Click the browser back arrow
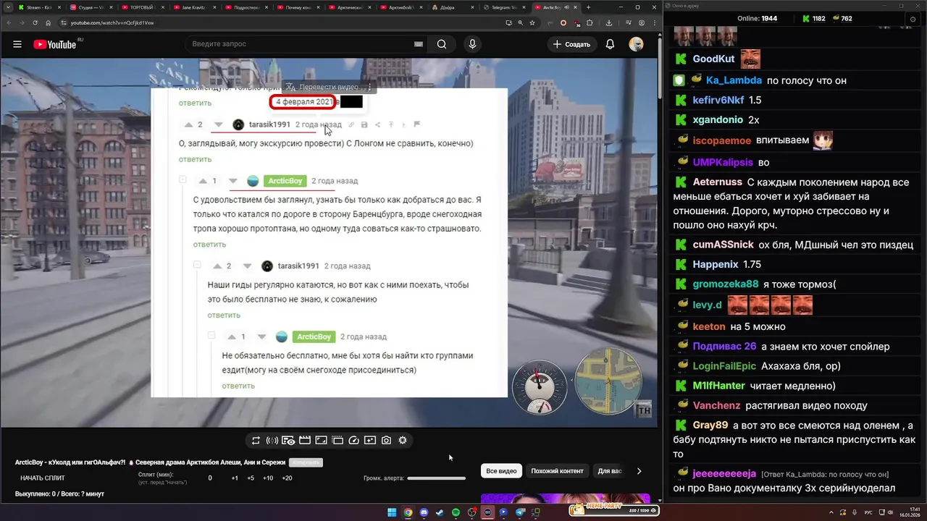This screenshot has width=927, height=521. point(9,22)
